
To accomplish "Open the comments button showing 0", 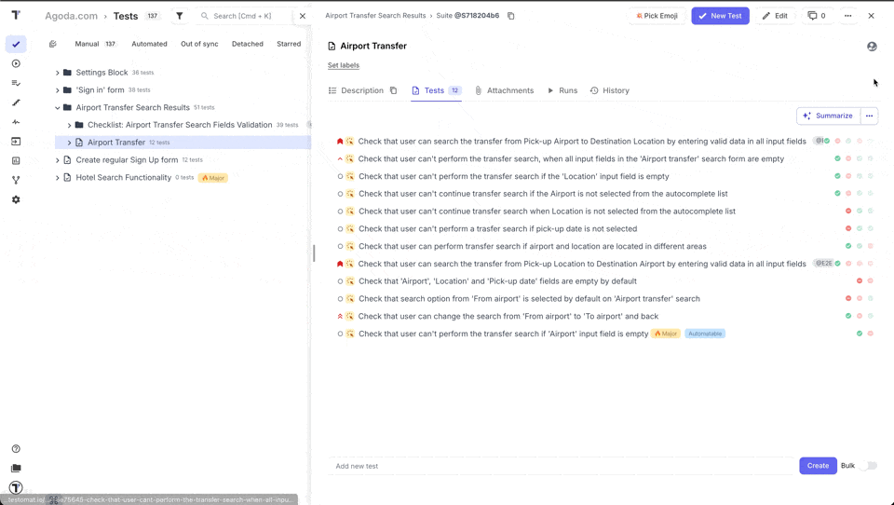I will pos(817,16).
